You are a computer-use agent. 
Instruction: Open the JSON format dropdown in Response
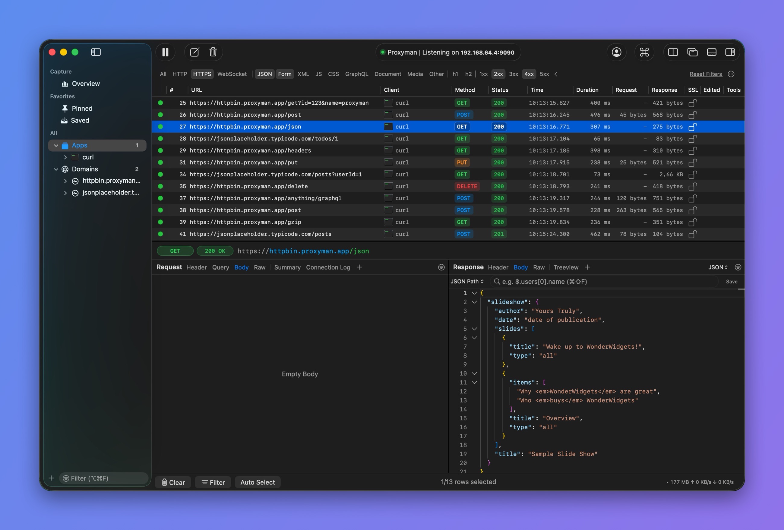(718, 267)
